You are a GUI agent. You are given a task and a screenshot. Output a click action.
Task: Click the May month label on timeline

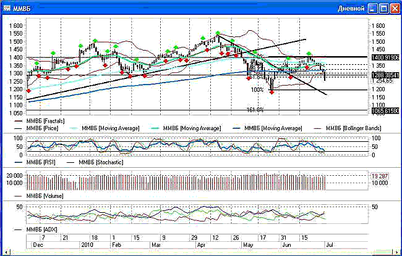point(248,245)
